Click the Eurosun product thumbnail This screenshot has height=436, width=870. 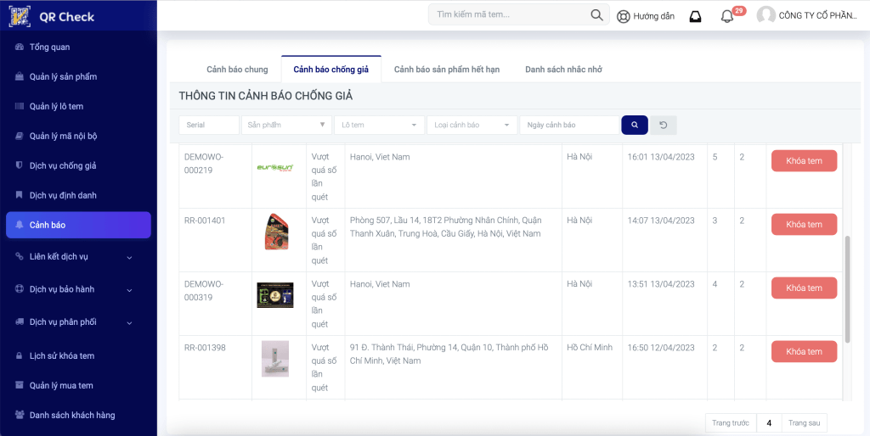point(275,168)
